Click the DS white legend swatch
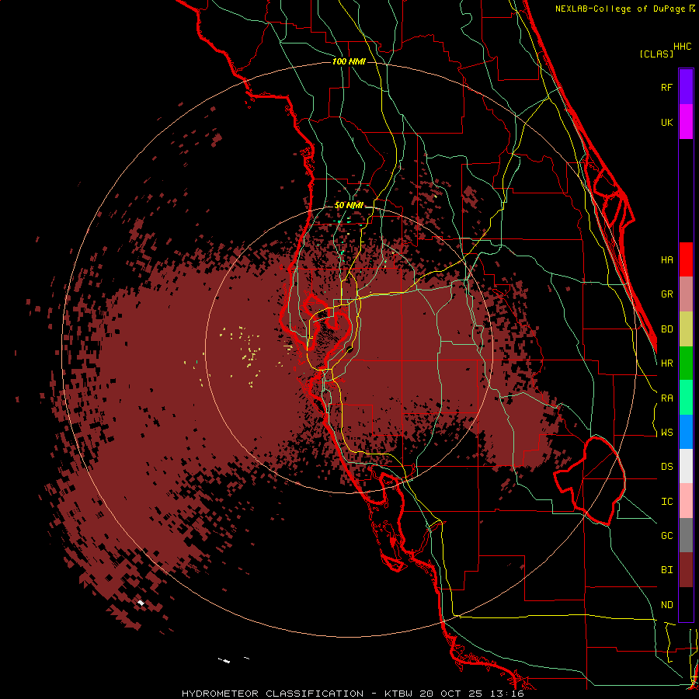Image resolution: width=699 pixels, height=699 pixels. 686,466
